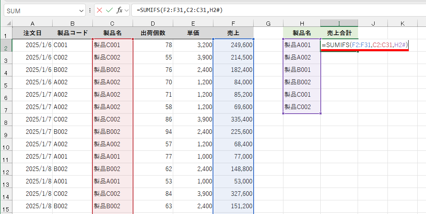Click 製品C001 in column C
Screen dimensions: 426x214
112,45
